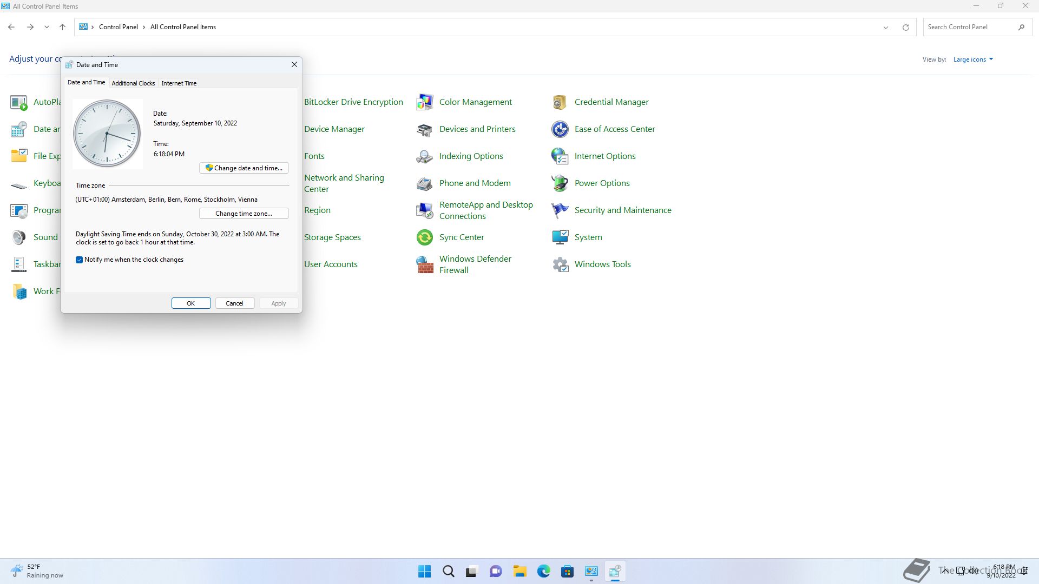Open Programs and Features icon

pyautogui.click(x=19, y=210)
